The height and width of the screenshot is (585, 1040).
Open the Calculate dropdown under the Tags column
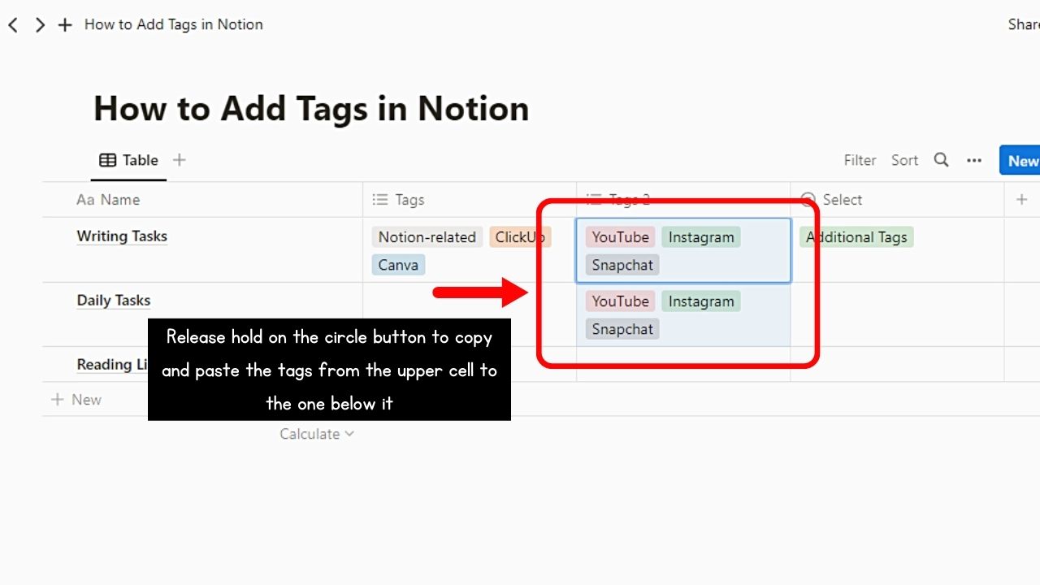(317, 434)
